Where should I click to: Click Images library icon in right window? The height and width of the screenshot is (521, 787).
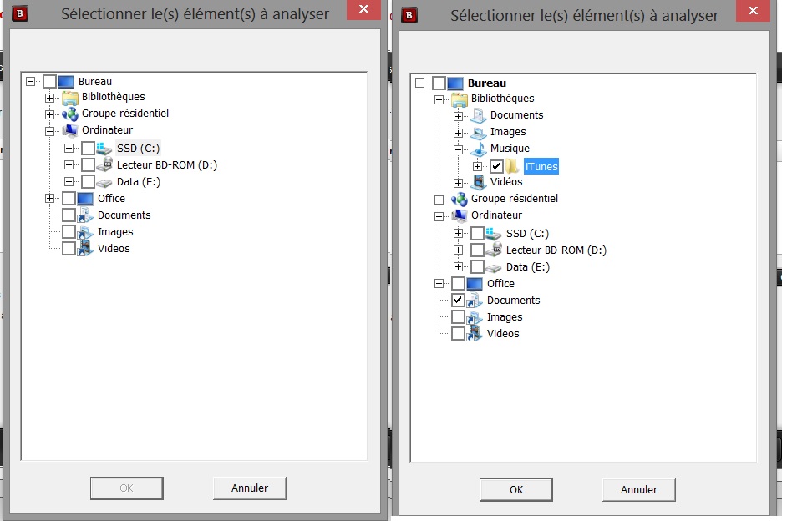(x=479, y=133)
